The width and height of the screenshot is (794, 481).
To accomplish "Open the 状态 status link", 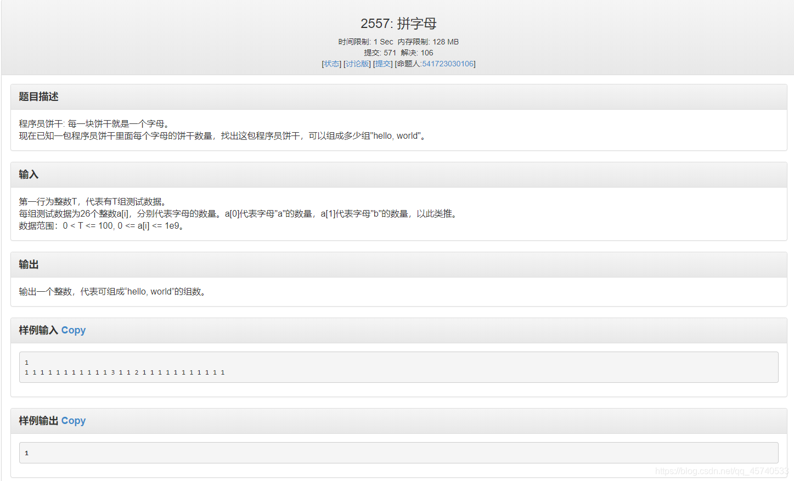I will tap(331, 64).
